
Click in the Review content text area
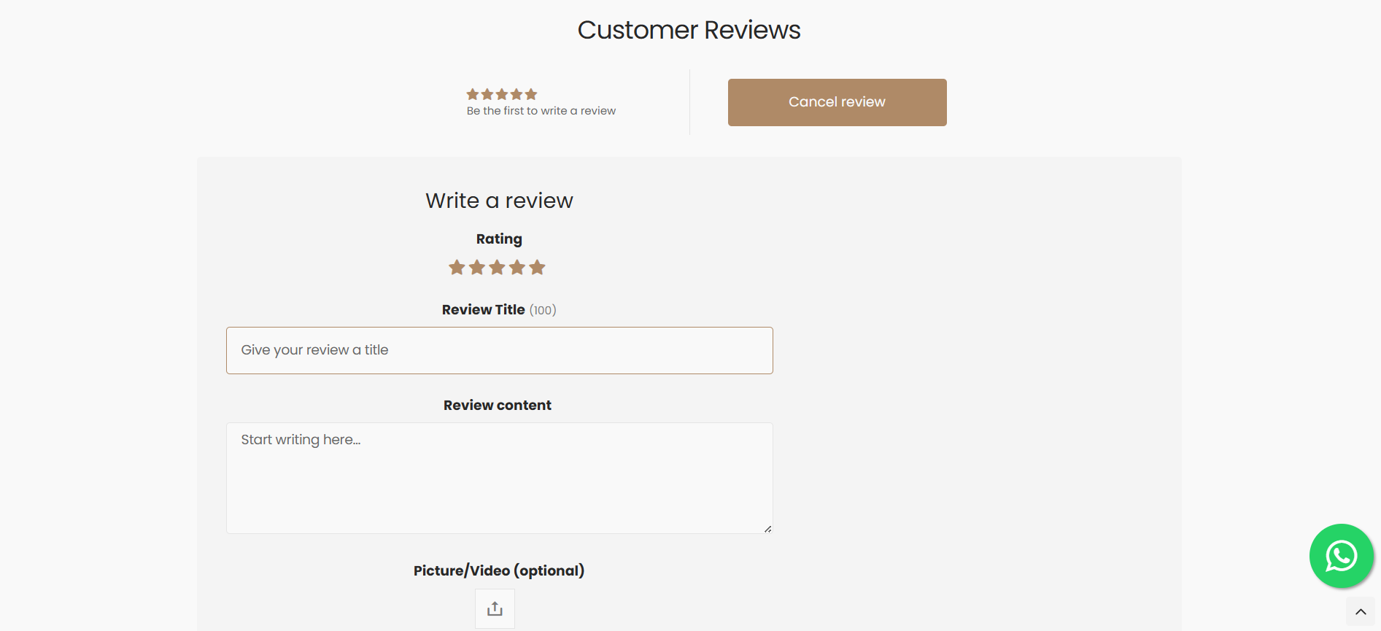click(499, 478)
